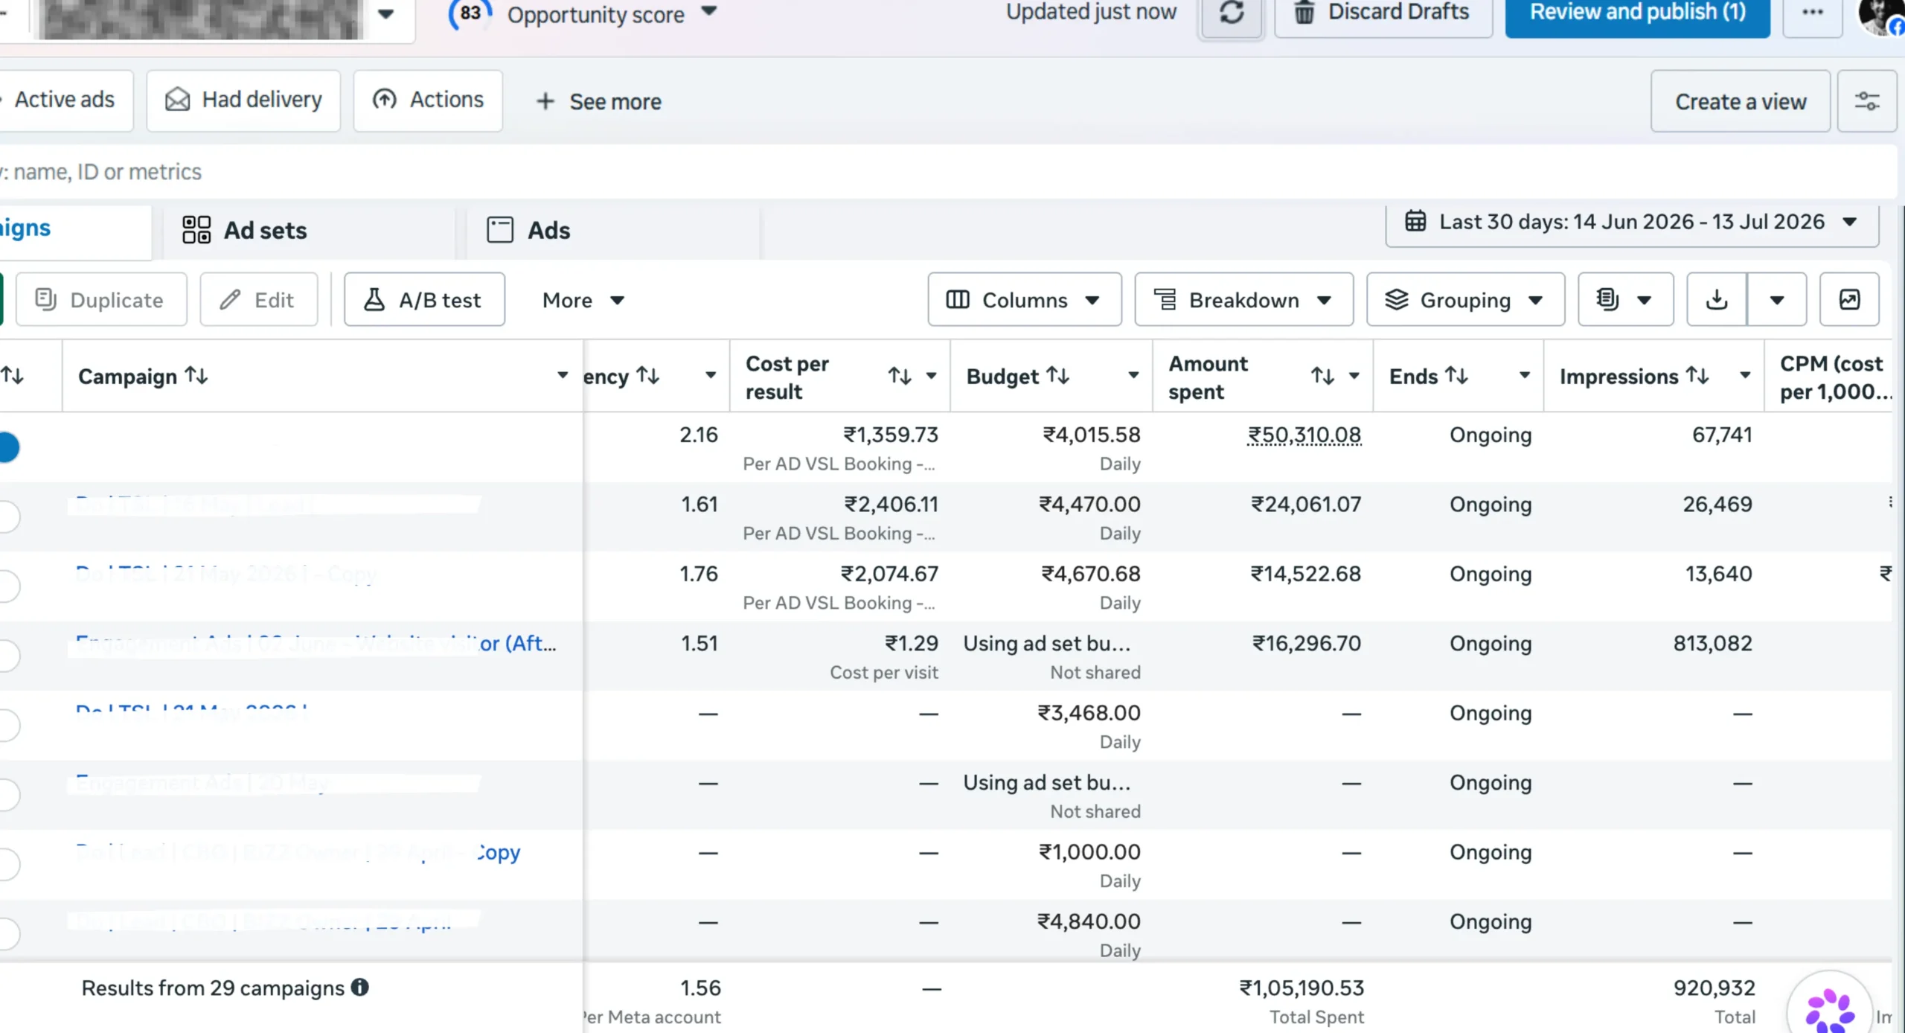Click the view settings sliders icon
Screen dimensions: 1905x1033
[x=1866, y=101]
